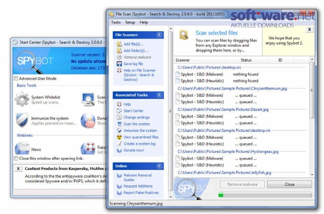Click the News globe icon in Start Center
324x214 pixels.
[22, 149]
